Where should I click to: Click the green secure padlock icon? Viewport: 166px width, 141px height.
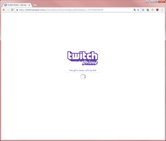17,10
